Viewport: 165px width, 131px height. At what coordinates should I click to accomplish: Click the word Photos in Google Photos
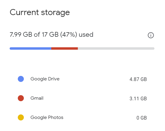[x=56, y=117]
